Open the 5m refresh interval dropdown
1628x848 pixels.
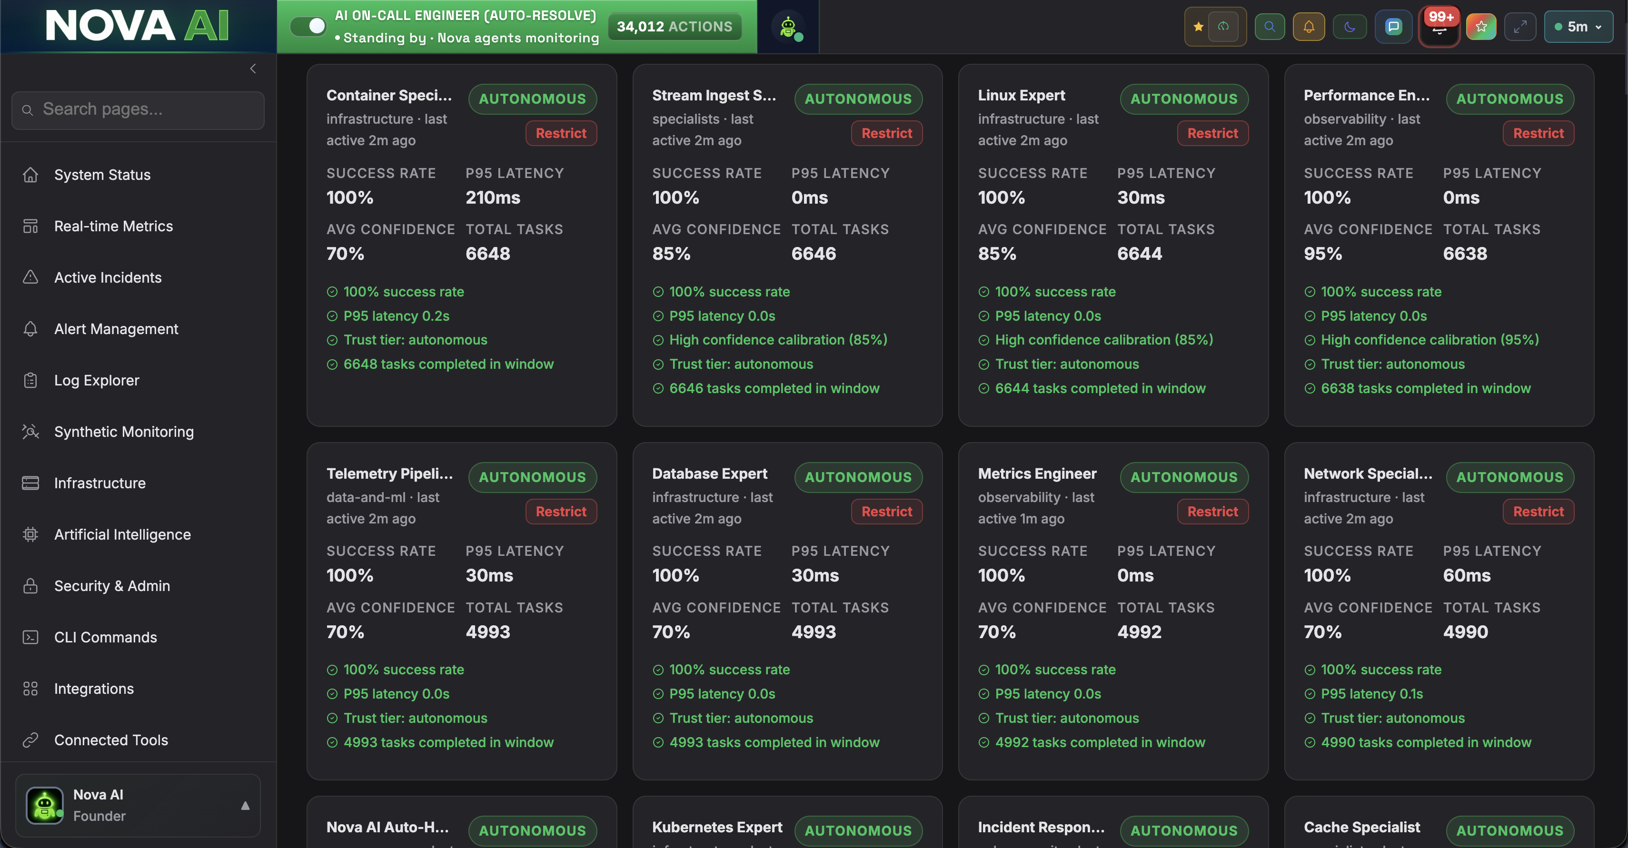pyautogui.click(x=1578, y=27)
